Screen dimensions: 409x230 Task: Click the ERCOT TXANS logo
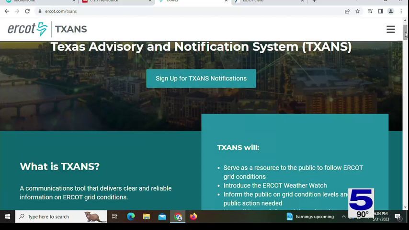47,29
